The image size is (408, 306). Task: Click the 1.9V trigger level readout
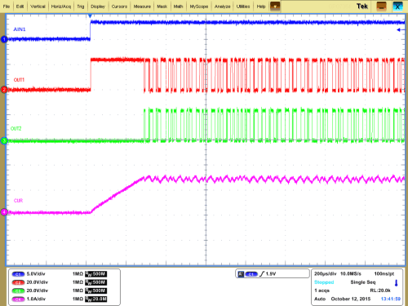click(x=271, y=274)
